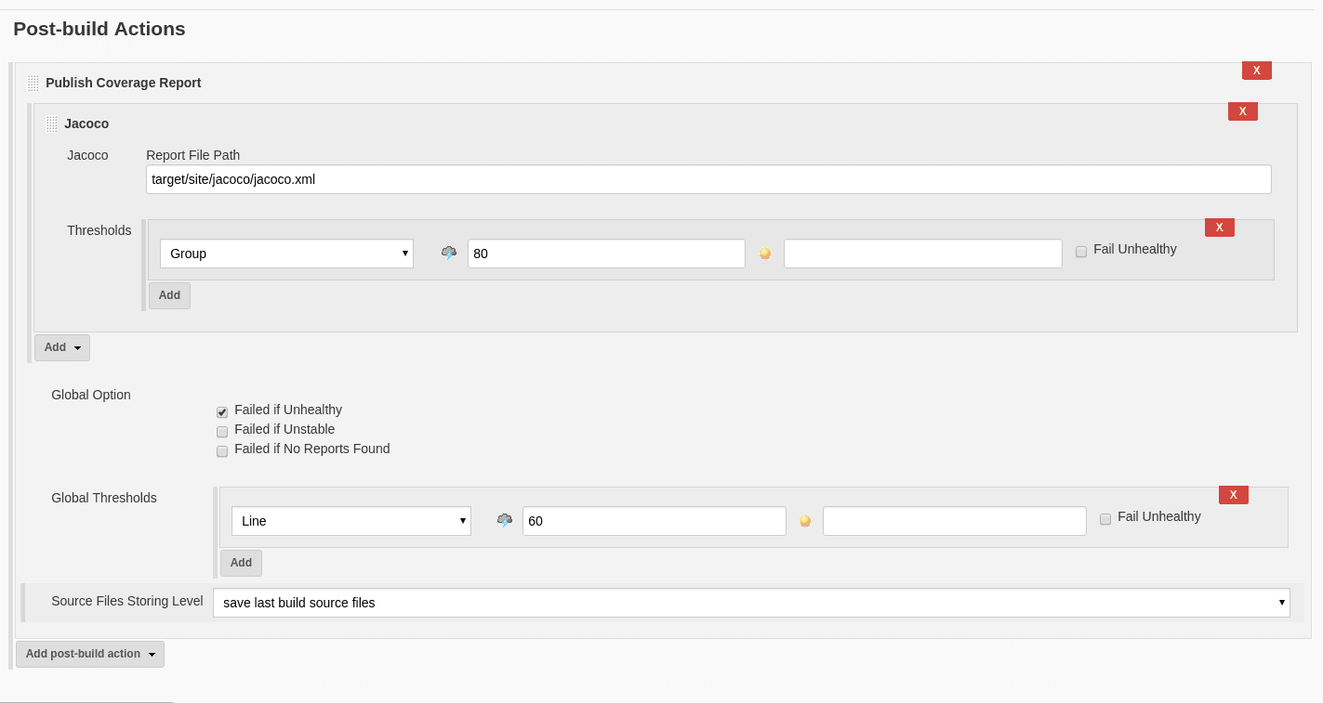Open the Add post-build action menu
The height and width of the screenshot is (703, 1323).
(x=89, y=654)
